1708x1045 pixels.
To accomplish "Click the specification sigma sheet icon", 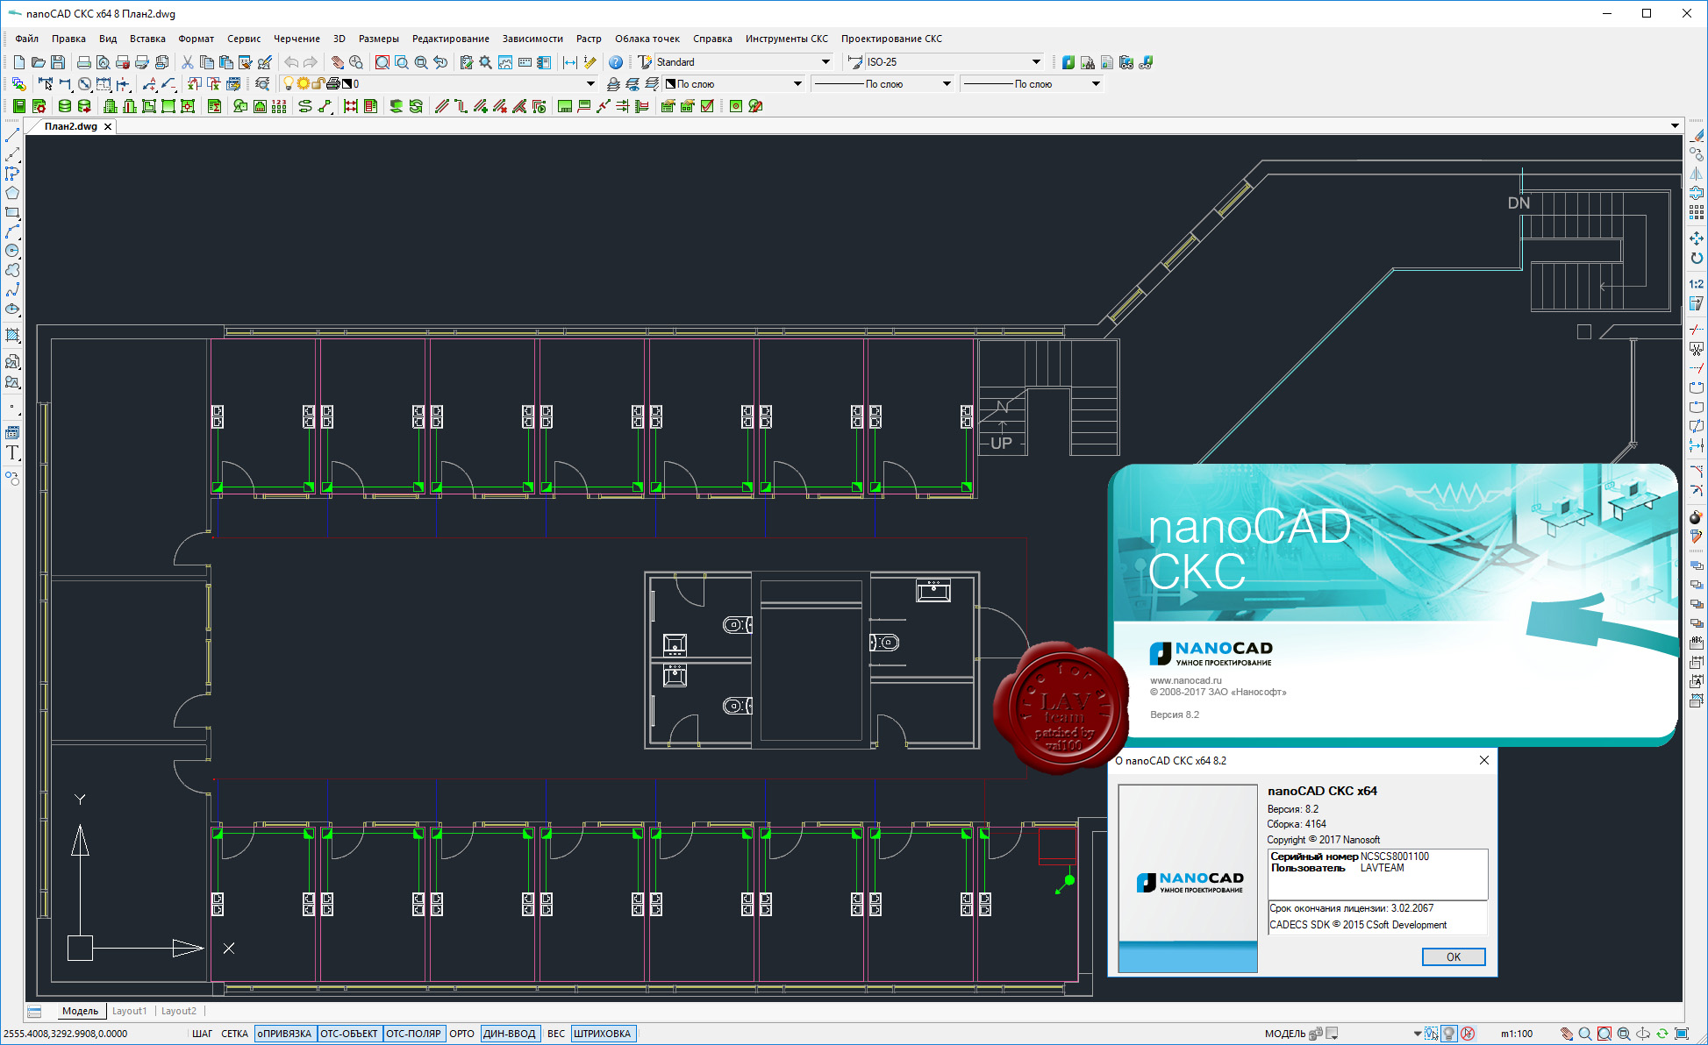I will click(214, 106).
